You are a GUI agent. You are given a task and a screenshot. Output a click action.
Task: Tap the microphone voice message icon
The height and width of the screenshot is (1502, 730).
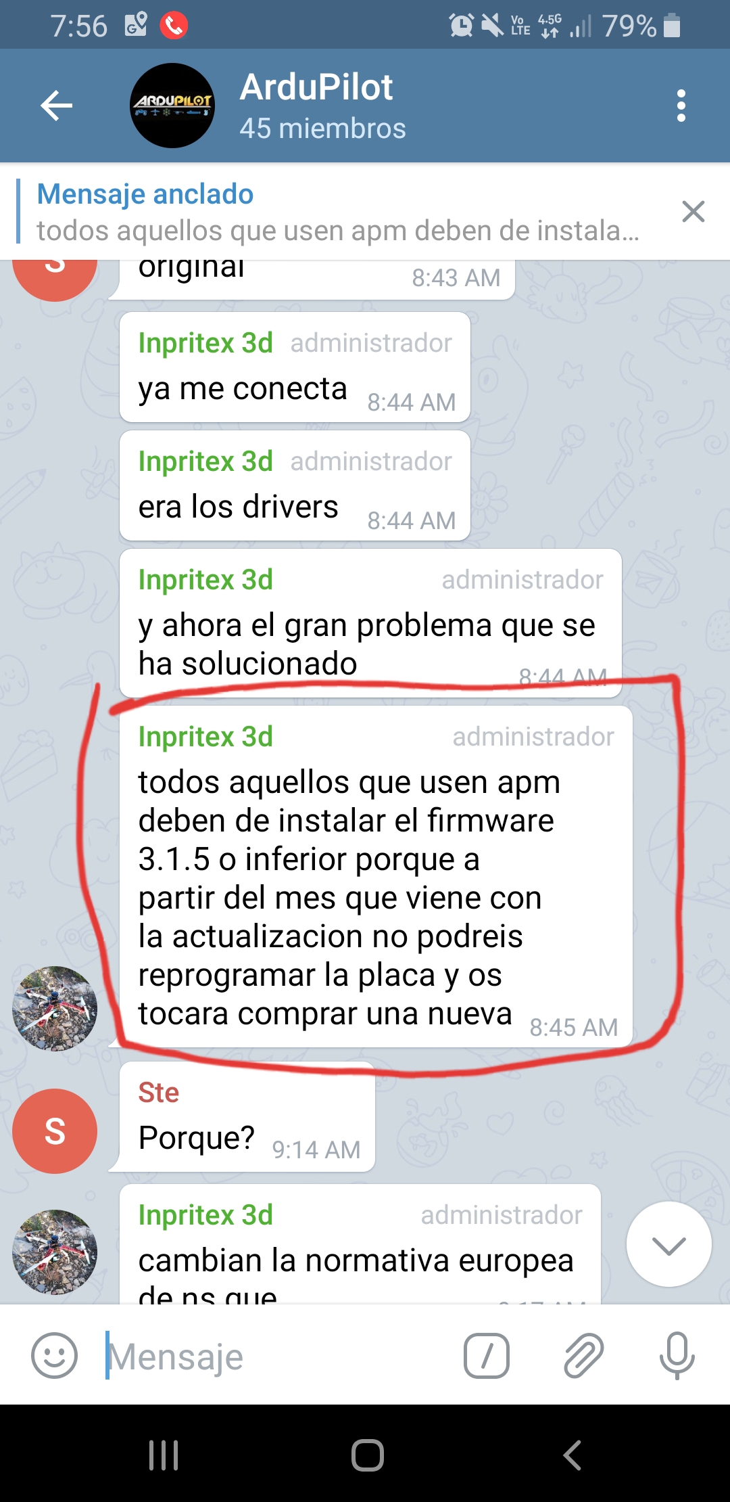[x=677, y=1356]
